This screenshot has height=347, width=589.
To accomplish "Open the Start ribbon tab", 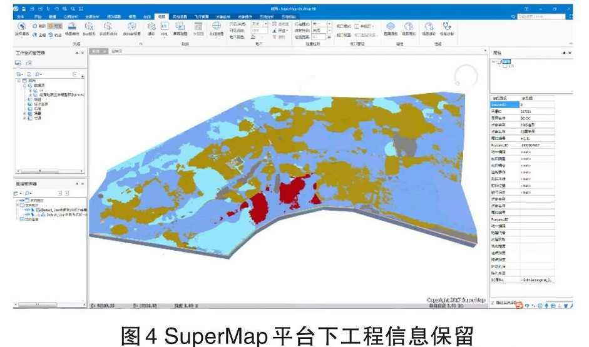I will (38, 16).
